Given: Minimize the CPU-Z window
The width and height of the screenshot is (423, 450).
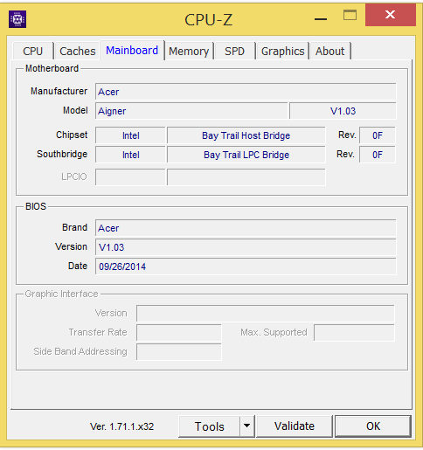Looking at the screenshot, I should point(321,19).
